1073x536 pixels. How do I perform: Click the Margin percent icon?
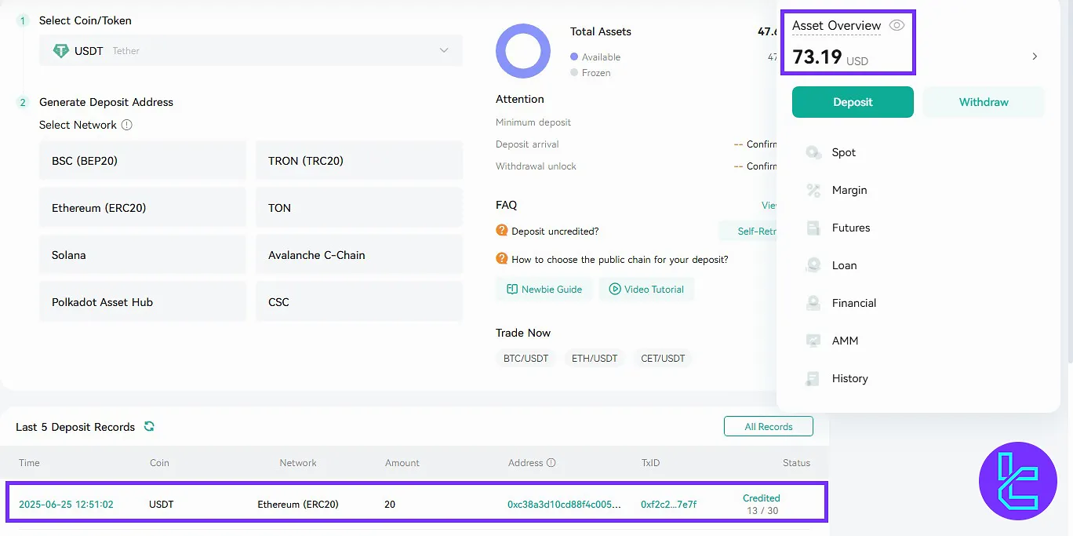pyautogui.click(x=813, y=190)
